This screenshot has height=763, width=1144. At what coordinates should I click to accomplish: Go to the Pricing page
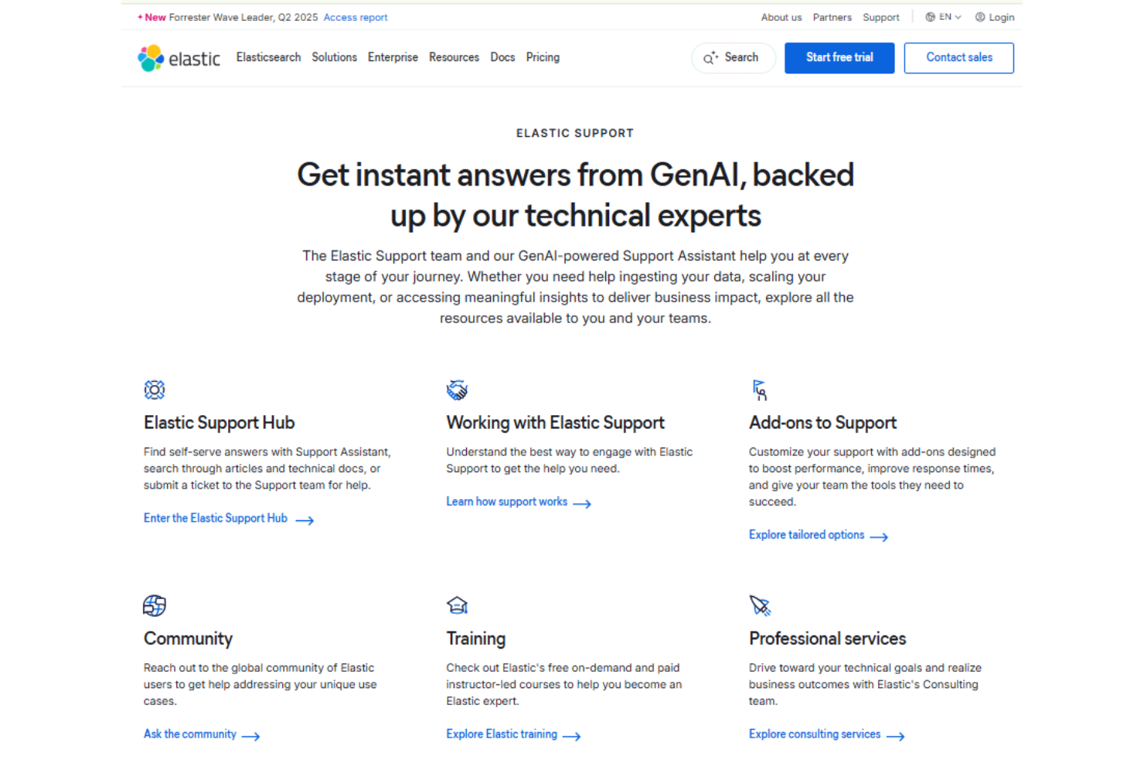(543, 57)
